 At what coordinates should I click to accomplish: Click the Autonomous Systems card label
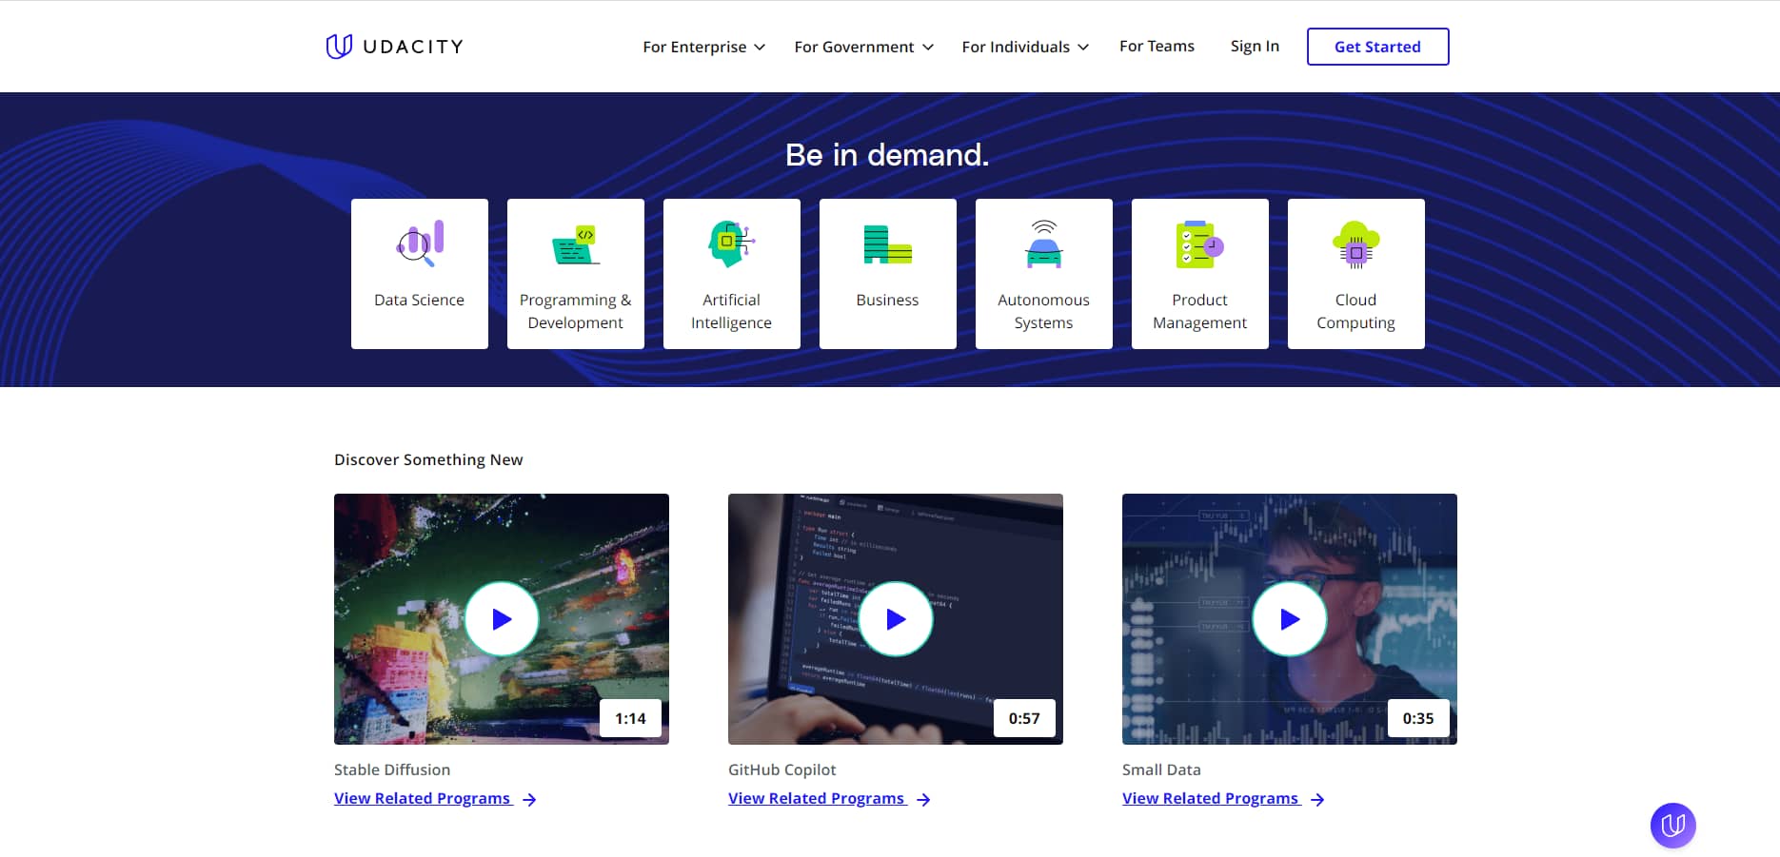coord(1044,311)
